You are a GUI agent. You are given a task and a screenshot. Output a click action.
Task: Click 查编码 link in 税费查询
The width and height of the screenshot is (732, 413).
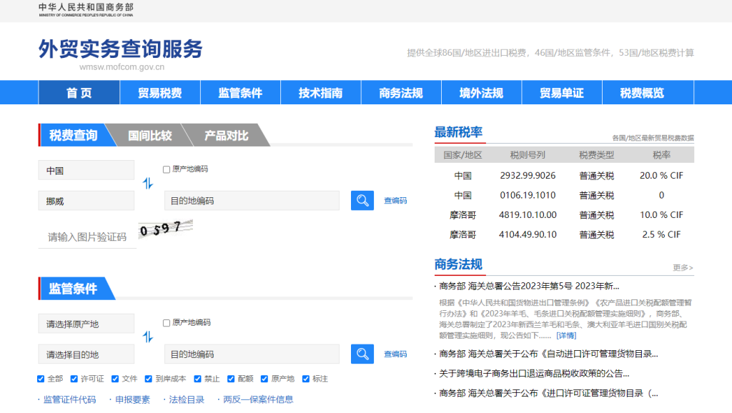pyautogui.click(x=395, y=201)
